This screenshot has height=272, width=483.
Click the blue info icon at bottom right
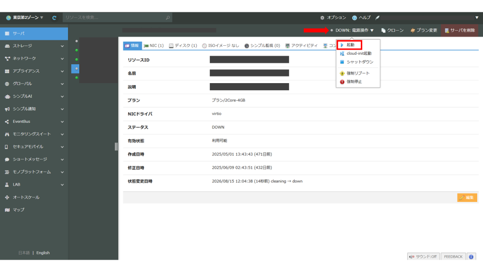coord(471,256)
